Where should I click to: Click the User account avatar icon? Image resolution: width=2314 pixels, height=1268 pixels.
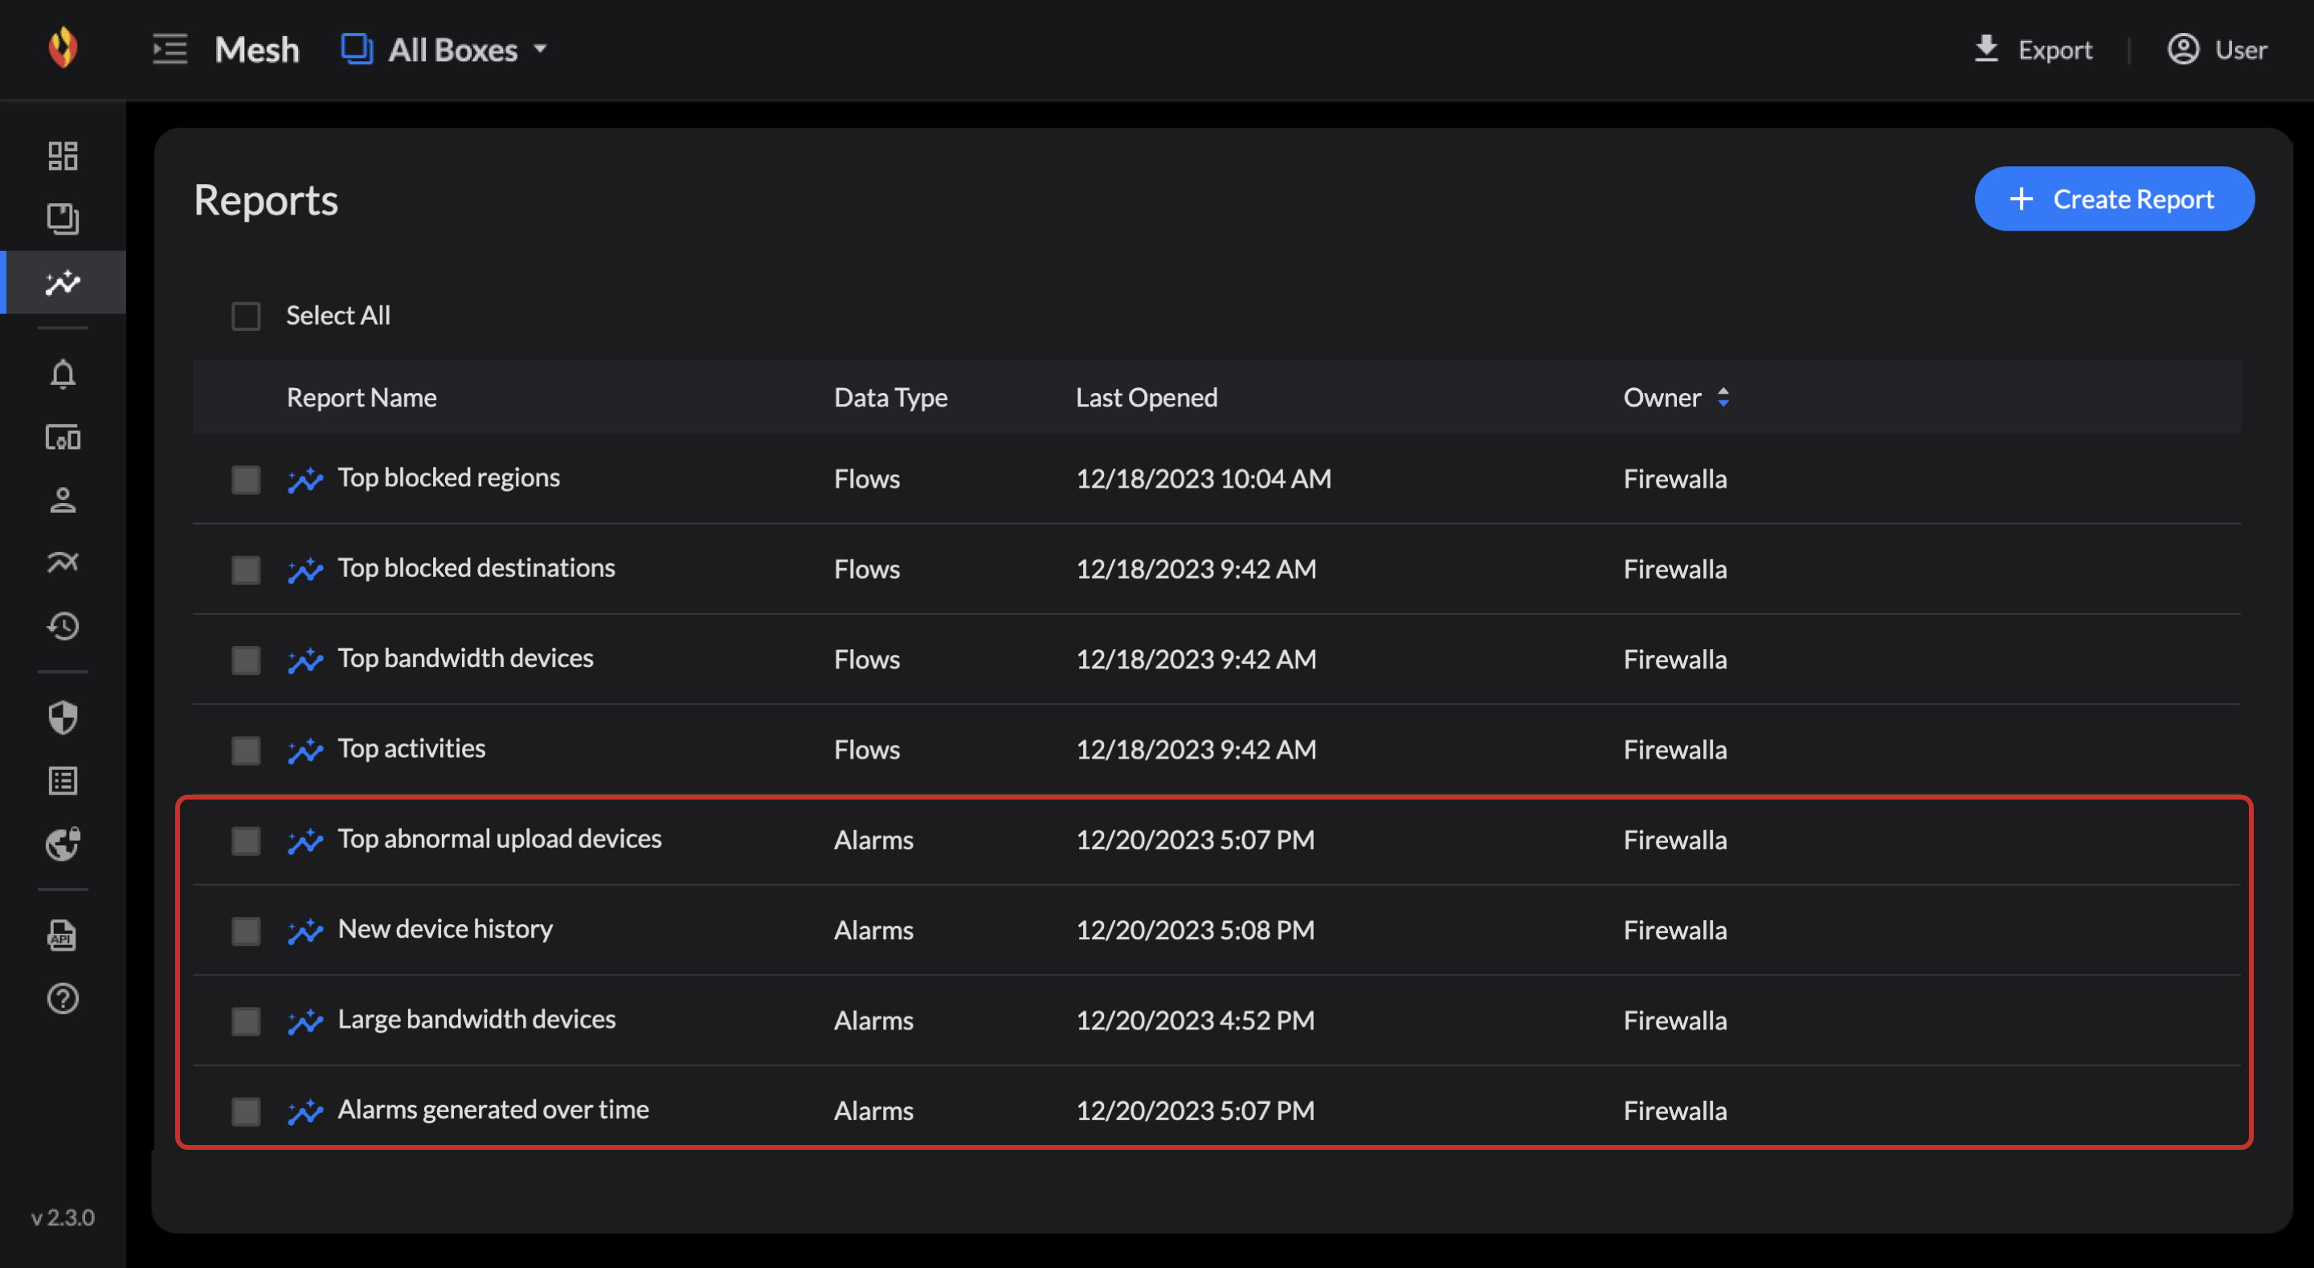coord(2183,48)
